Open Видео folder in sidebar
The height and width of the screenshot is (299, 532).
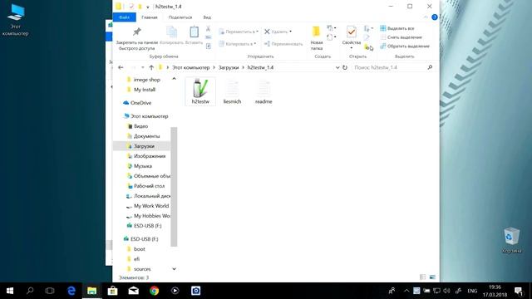[140, 126]
